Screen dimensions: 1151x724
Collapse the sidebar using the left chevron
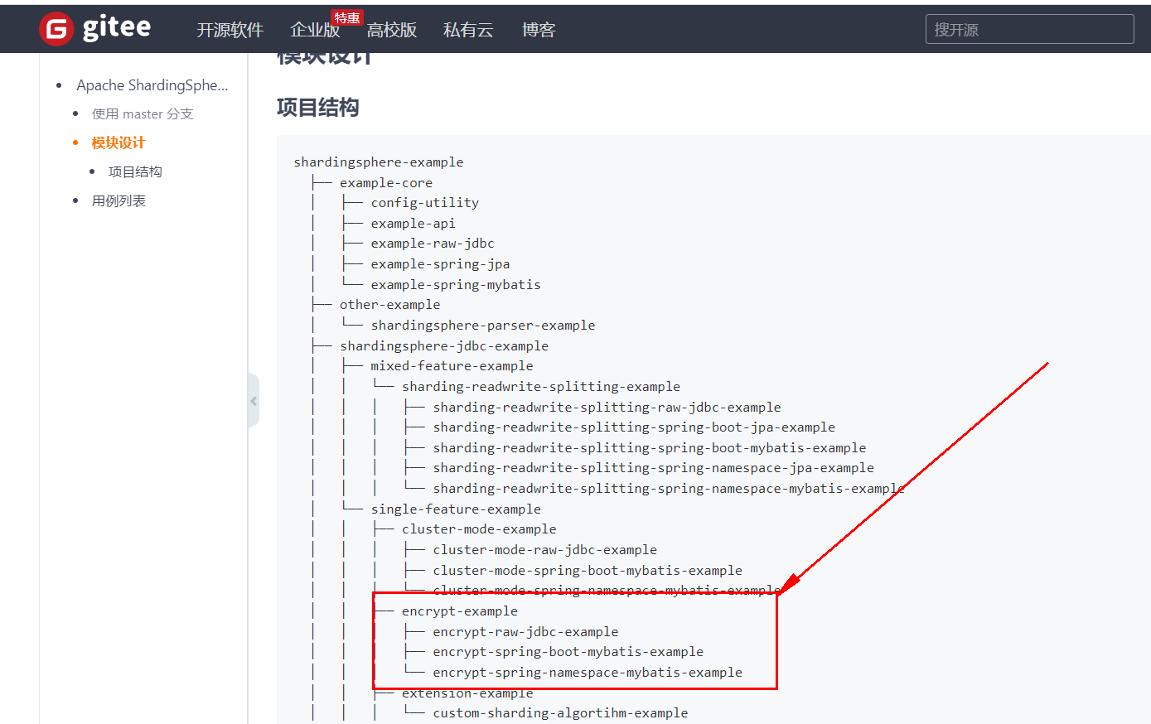(x=254, y=400)
